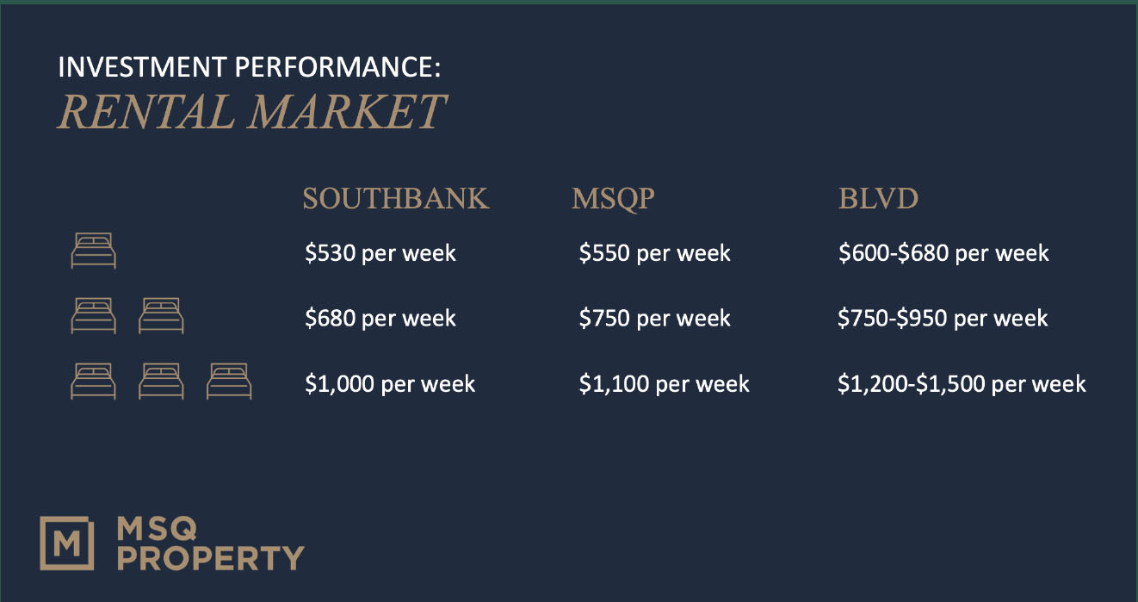Click Southbank $680 per week value
Image resolution: width=1138 pixels, height=602 pixels.
tap(380, 318)
